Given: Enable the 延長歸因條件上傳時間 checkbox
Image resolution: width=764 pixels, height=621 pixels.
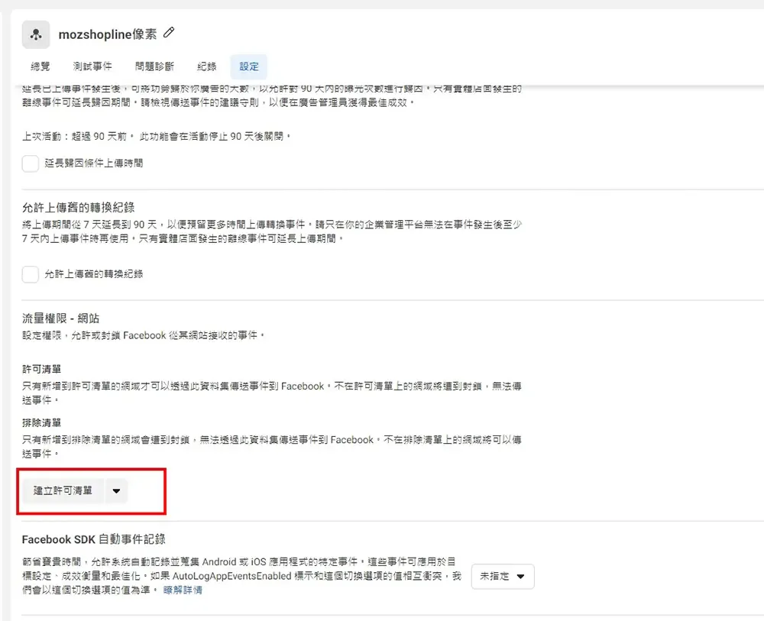Looking at the screenshot, I should tap(31, 163).
